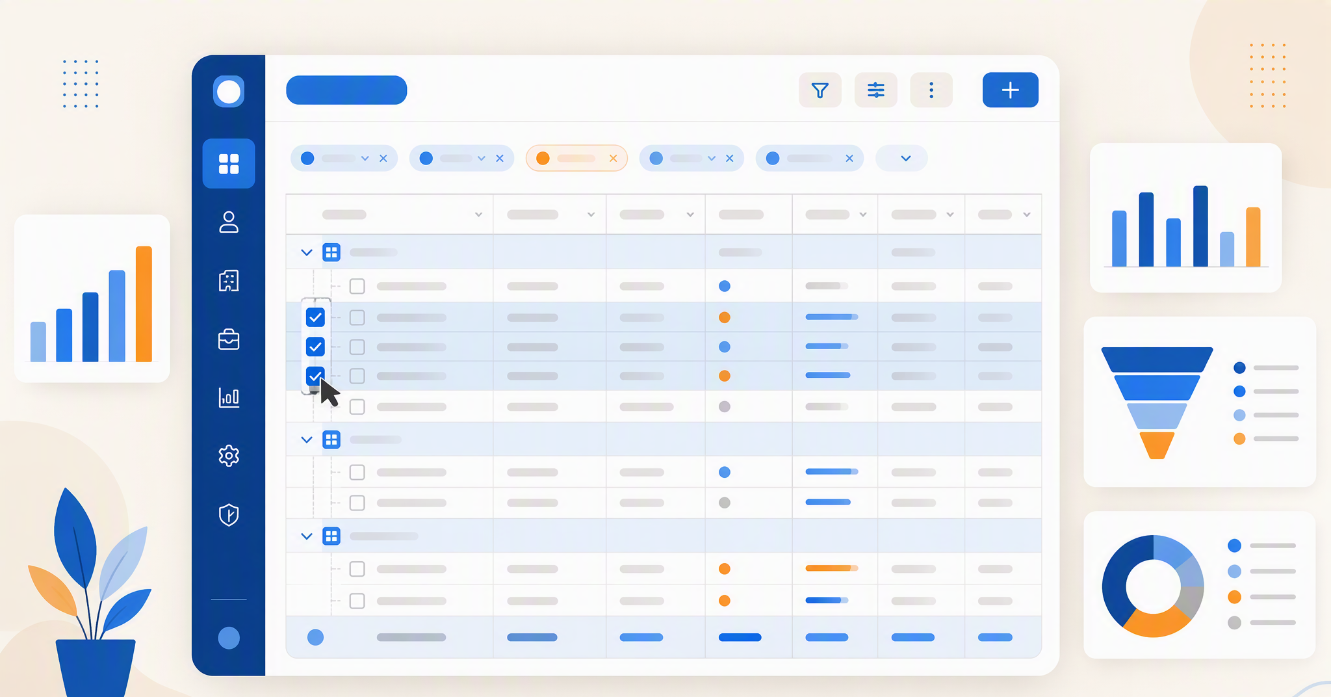Click gray status dot in first group's last row

[x=725, y=406]
